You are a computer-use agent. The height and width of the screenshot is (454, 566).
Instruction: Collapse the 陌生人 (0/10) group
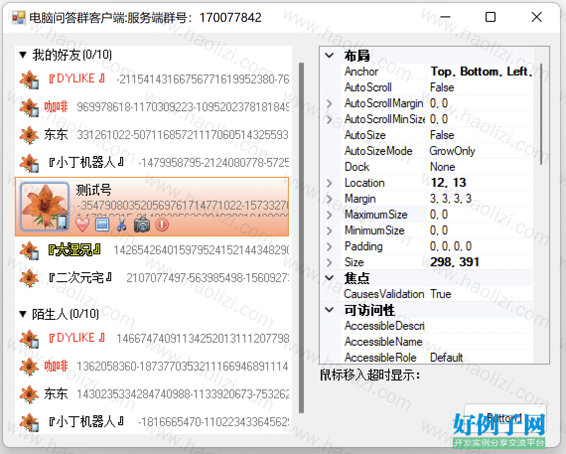23,314
